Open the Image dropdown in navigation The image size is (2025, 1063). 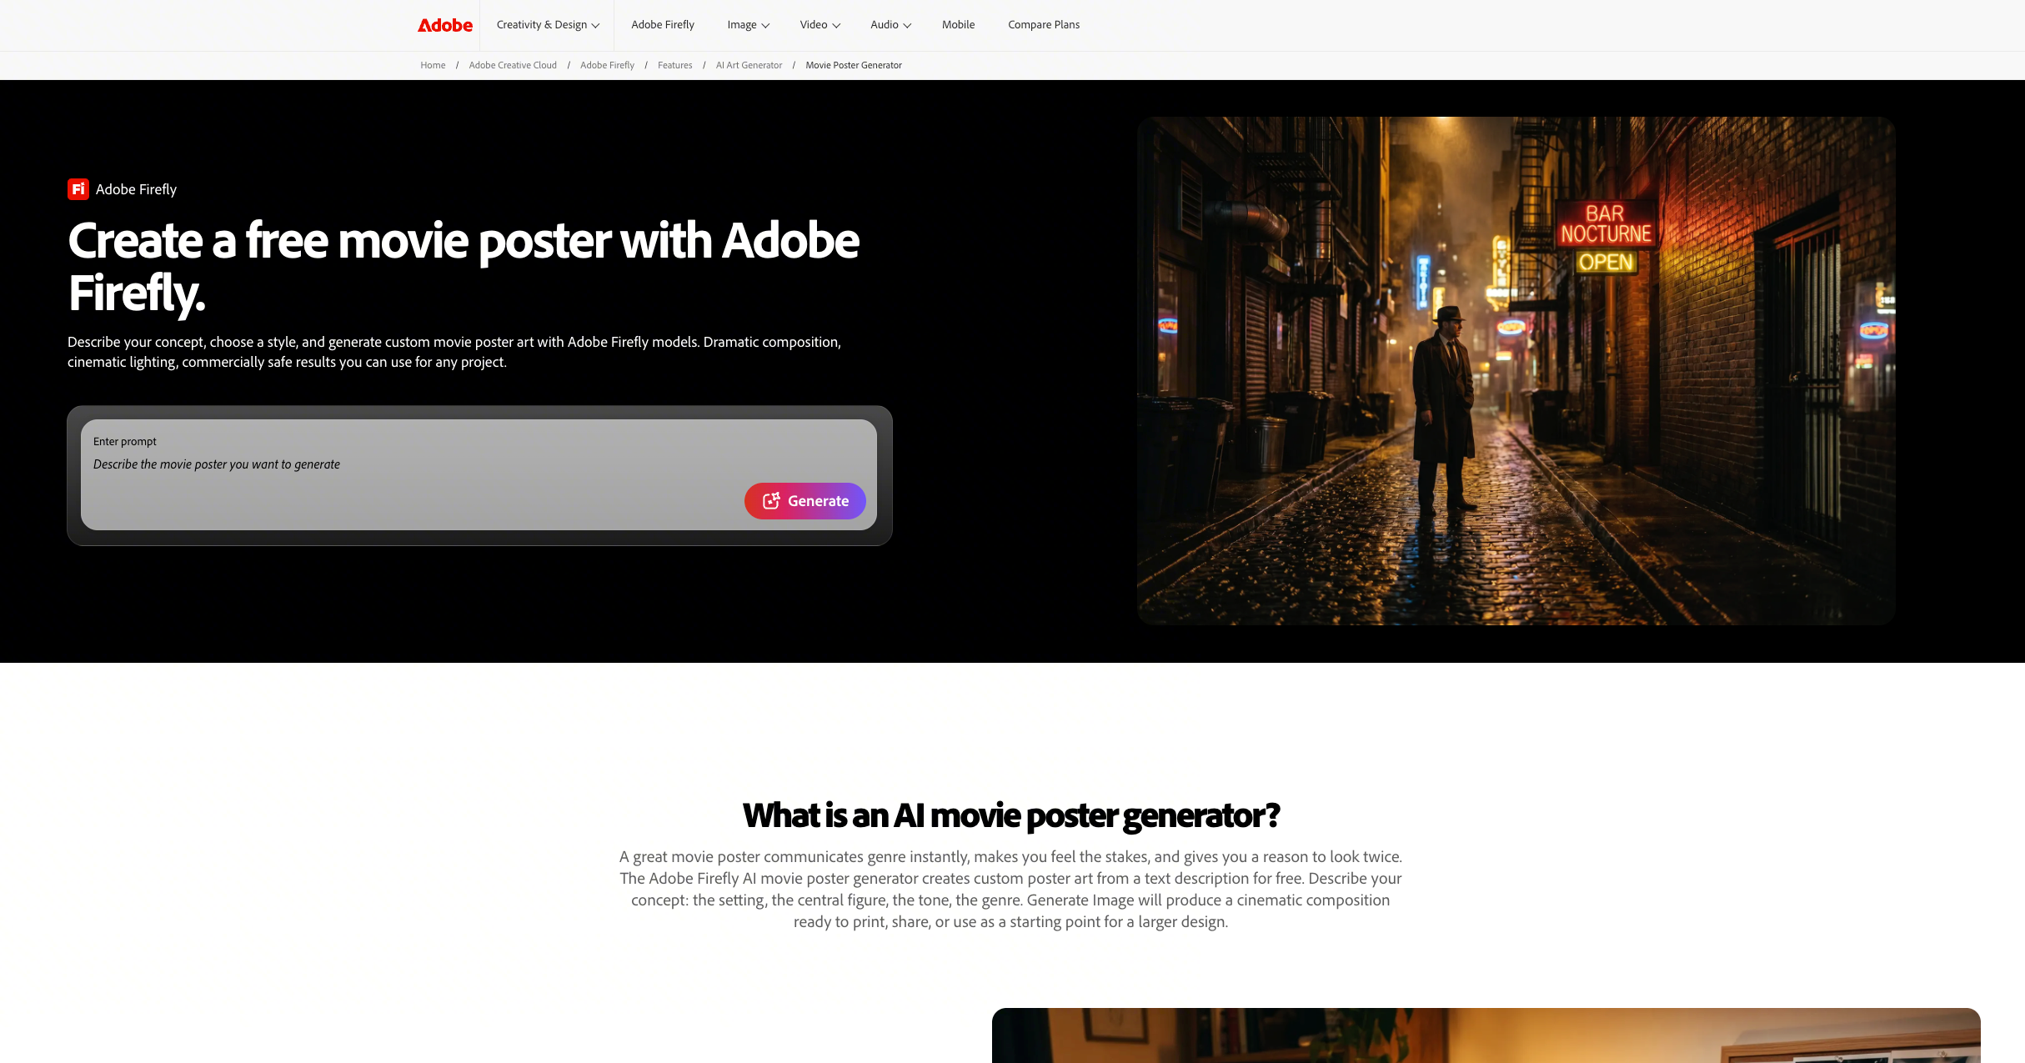tap(748, 25)
